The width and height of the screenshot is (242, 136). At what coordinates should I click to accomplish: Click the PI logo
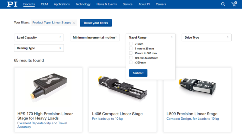[x=12, y=4]
